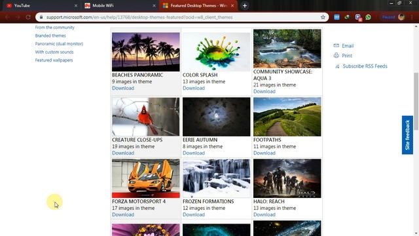Download the Halo: Reach theme
419x236 pixels.
[x=264, y=214]
